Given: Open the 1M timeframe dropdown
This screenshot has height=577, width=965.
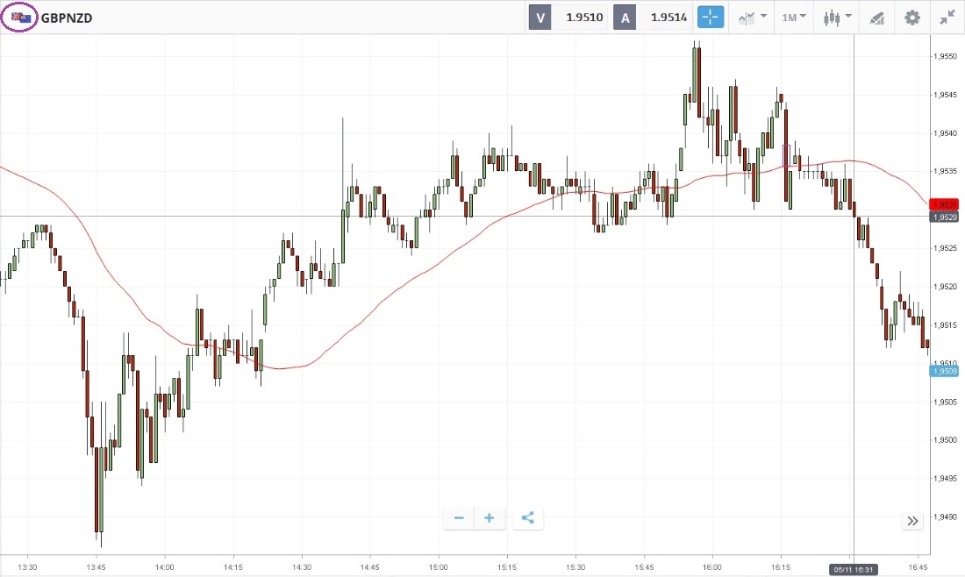Looking at the screenshot, I should tap(794, 17).
